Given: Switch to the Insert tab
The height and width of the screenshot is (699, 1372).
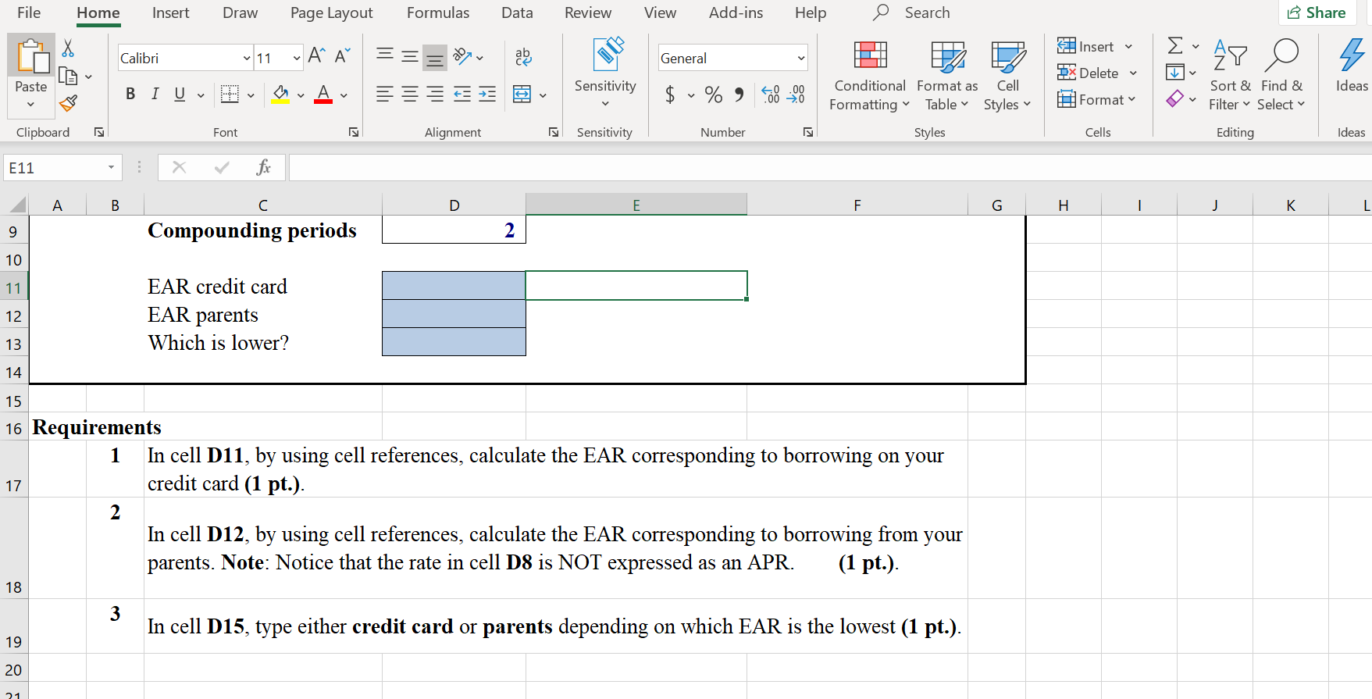Looking at the screenshot, I should pos(170,12).
